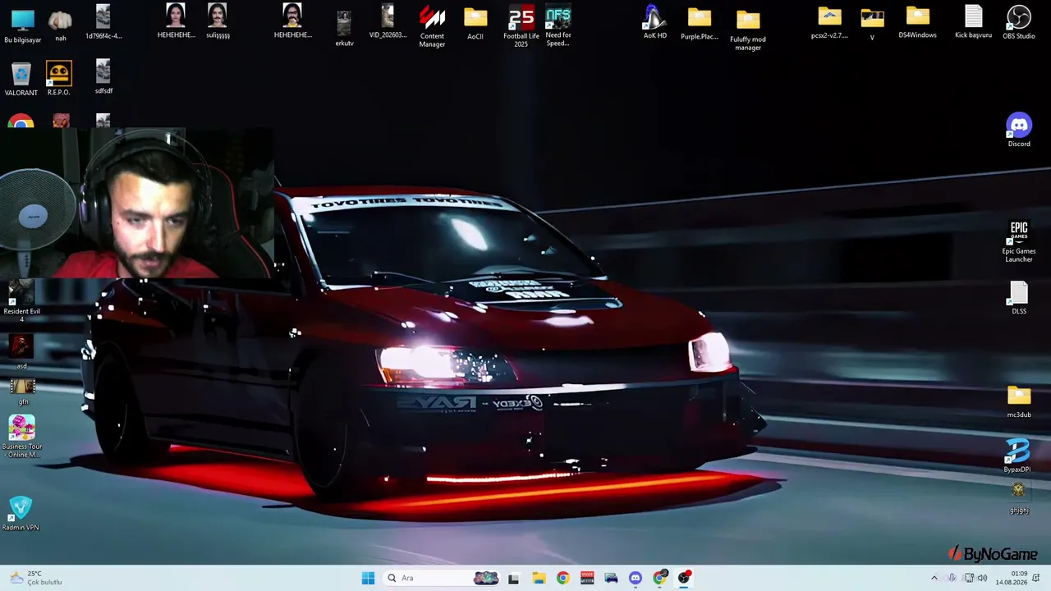
Task: Select the asd desktop icon
Action: 21,351
